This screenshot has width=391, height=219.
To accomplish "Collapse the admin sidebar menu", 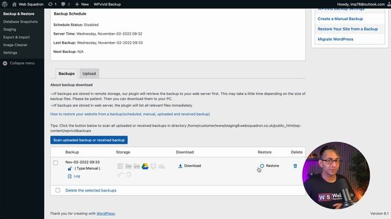I will [19, 63].
